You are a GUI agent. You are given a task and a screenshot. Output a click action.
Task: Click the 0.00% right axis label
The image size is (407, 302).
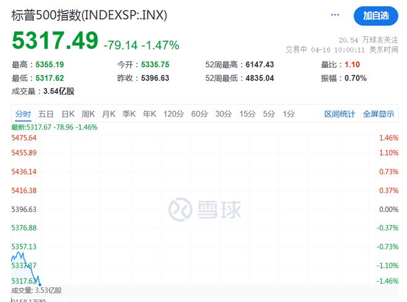coord(388,210)
